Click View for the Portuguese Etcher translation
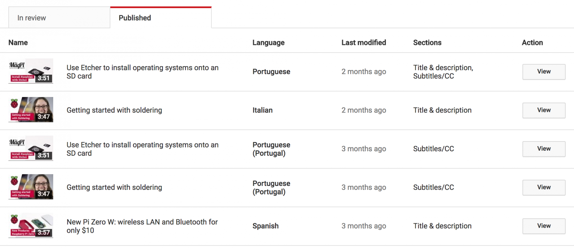The height and width of the screenshot is (248, 574). [544, 72]
